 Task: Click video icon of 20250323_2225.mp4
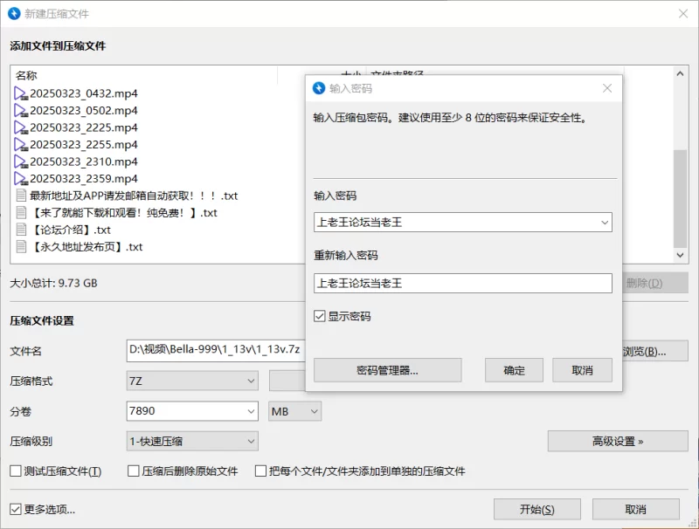(21, 127)
